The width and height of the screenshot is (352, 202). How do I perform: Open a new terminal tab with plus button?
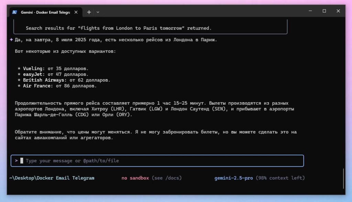(x=89, y=12)
